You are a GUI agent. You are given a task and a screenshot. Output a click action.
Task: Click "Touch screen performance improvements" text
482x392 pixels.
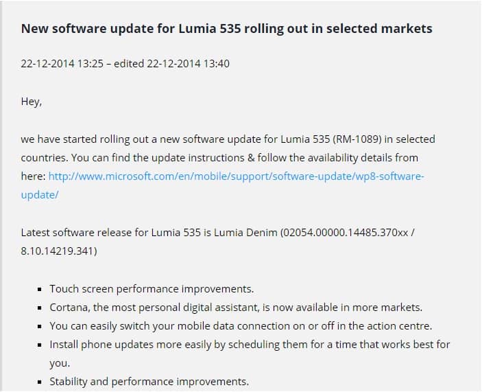[152, 289]
